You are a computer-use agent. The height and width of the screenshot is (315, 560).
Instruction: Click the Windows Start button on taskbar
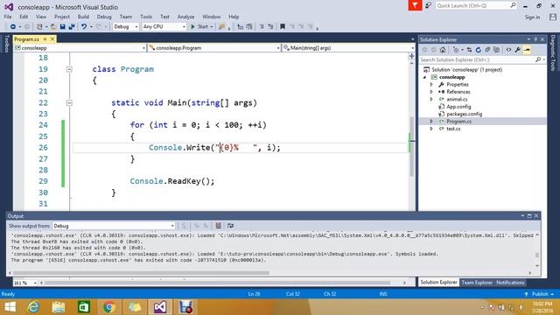tap(10, 307)
